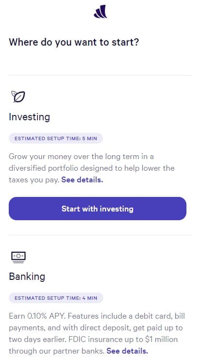Viewport: 201px width, 357px height.
Task: Click the 'diversified portfolio designed' text line
Action: [92, 168]
